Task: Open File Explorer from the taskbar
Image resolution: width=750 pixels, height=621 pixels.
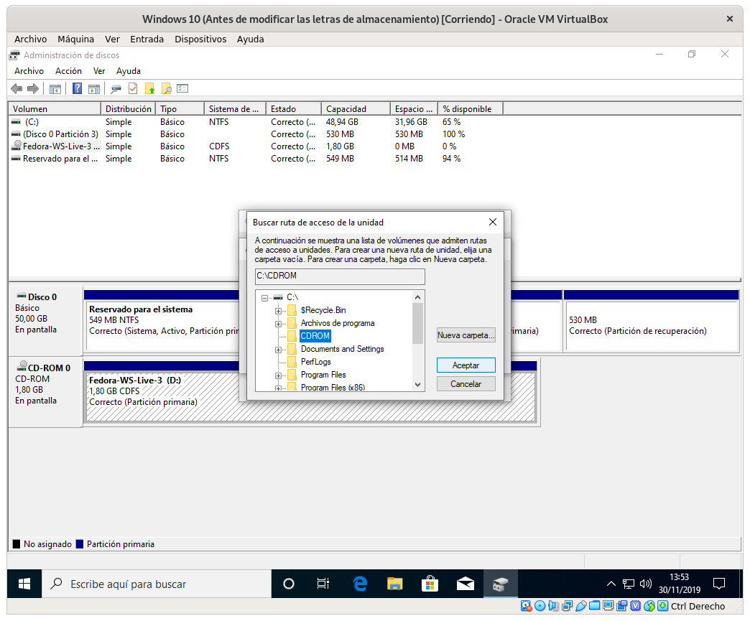Action: (x=394, y=584)
